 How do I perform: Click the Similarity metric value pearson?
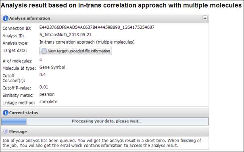47,95
